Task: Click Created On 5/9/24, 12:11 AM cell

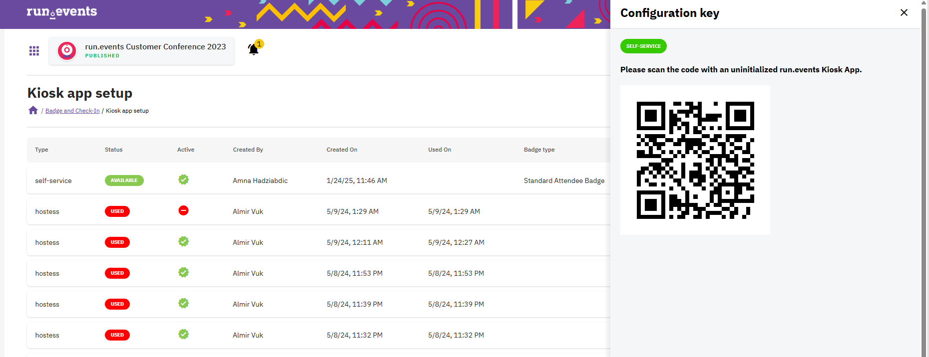Action: [x=355, y=242]
